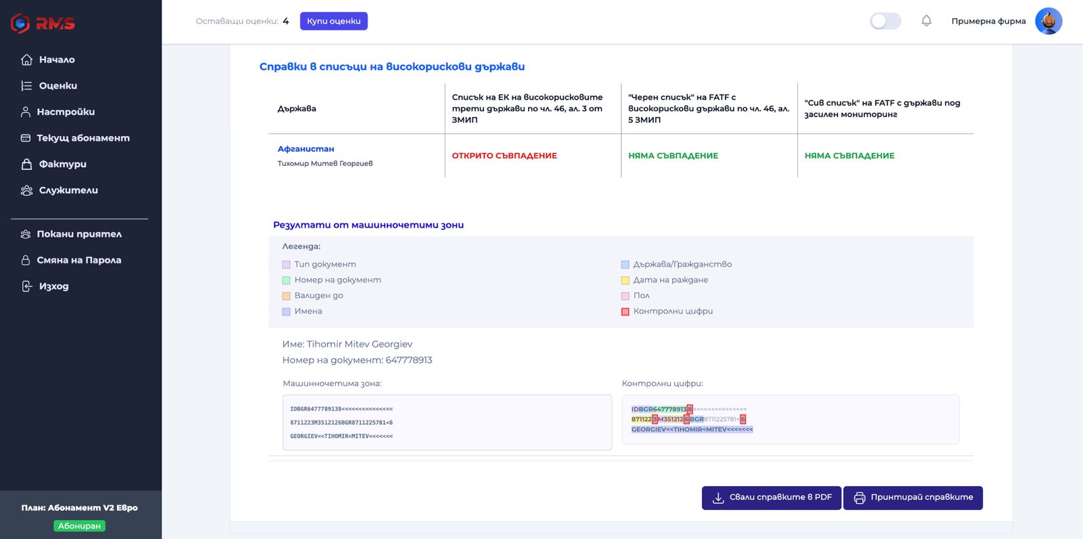The height and width of the screenshot is (539, 1083).
Task: Click the red Контролни цифри legend swatch
Action: 625,311
